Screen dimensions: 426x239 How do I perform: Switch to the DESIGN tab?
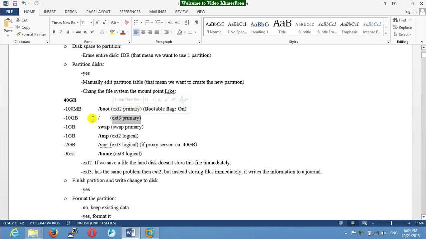[x=71, y=12]
